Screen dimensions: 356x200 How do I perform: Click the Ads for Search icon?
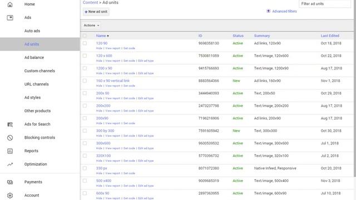10,124
